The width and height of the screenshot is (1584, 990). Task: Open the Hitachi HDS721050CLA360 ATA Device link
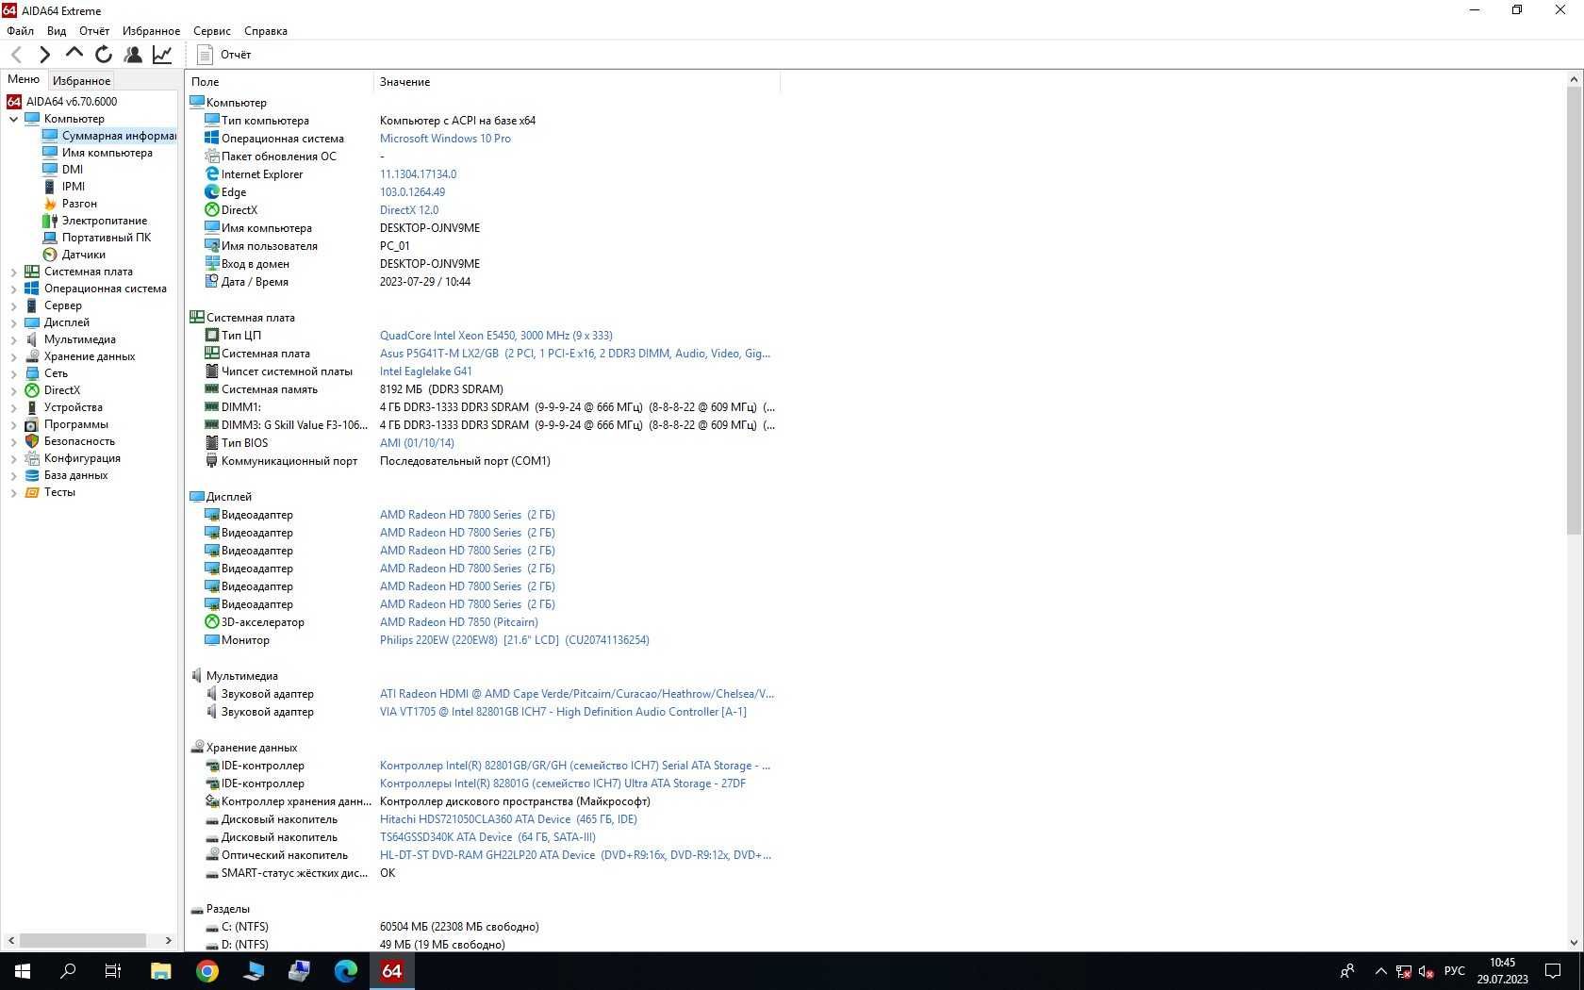pos(508,819)
